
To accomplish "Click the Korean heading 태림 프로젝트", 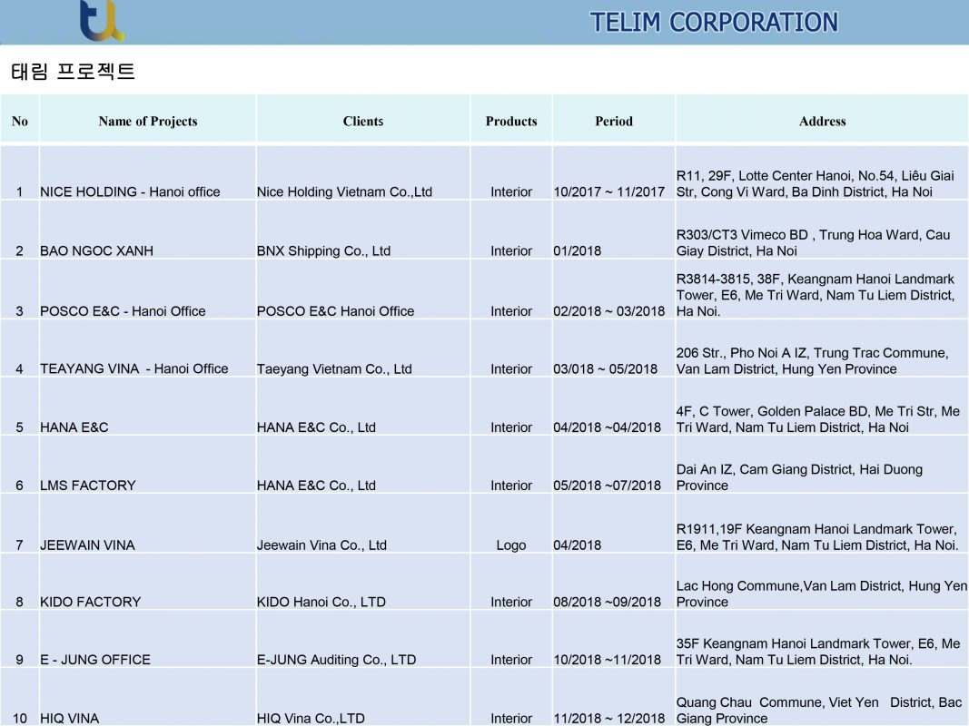I will click(73, 72).
